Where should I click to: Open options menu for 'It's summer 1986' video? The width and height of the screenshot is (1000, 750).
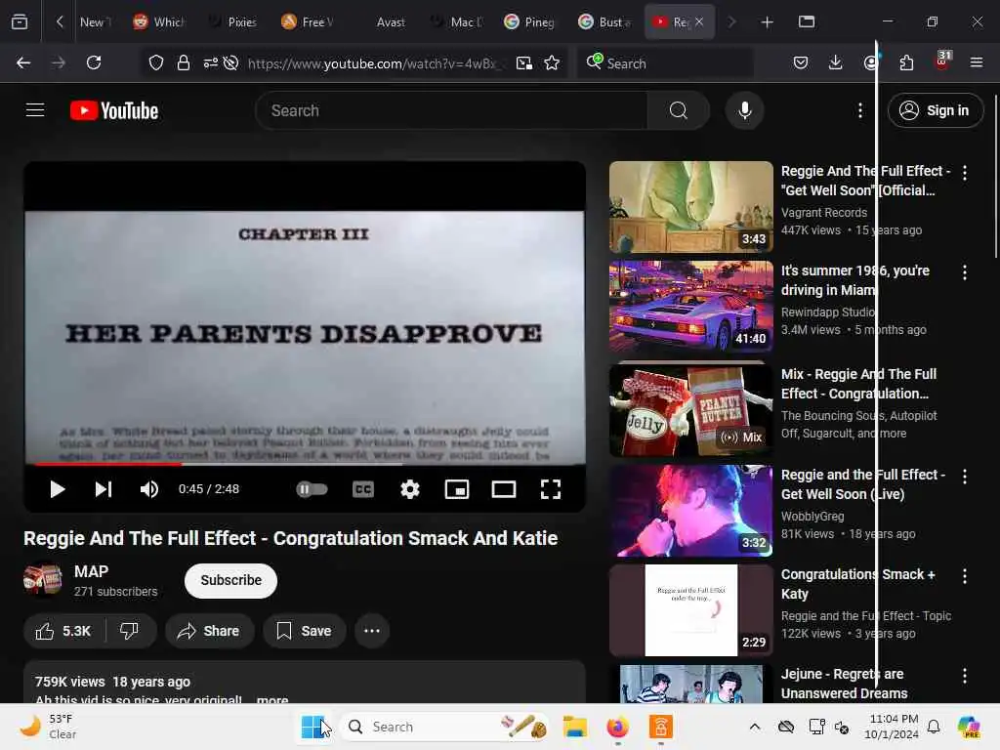point(964,272)
